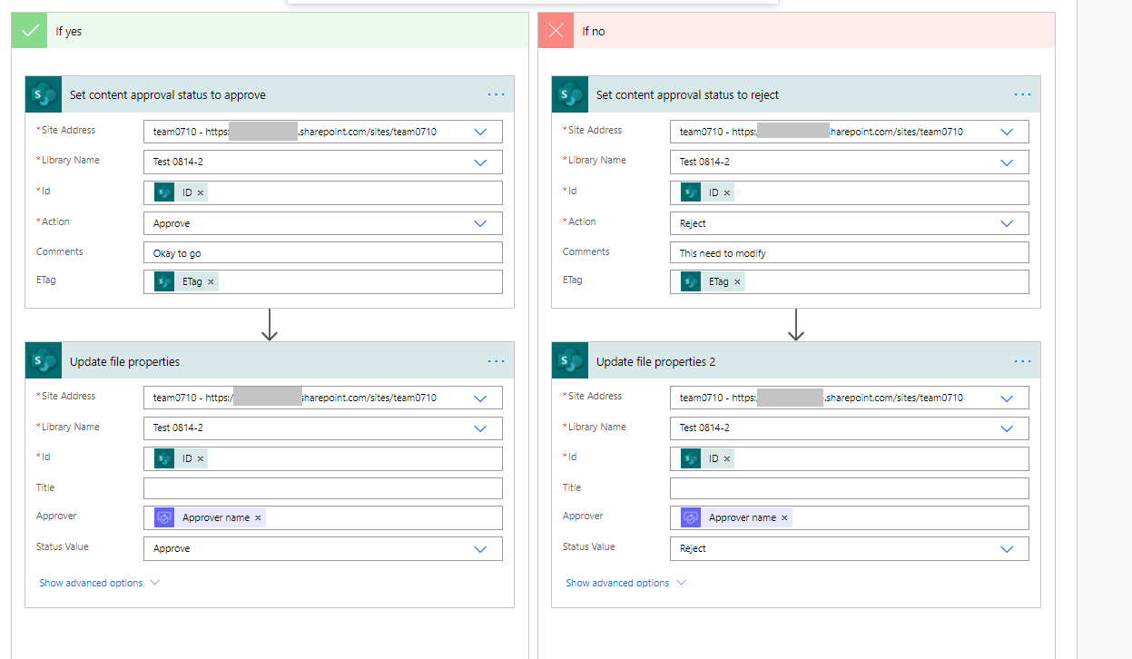Select 'Set content approval status to reject' title
This screenshot has height=659, width=1132.
pyautogui.click(x=687, y=94)
